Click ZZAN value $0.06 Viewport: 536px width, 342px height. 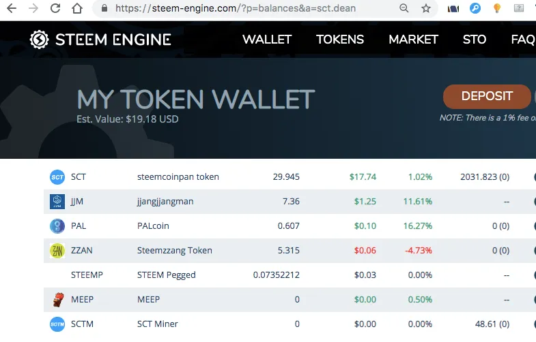365,251
